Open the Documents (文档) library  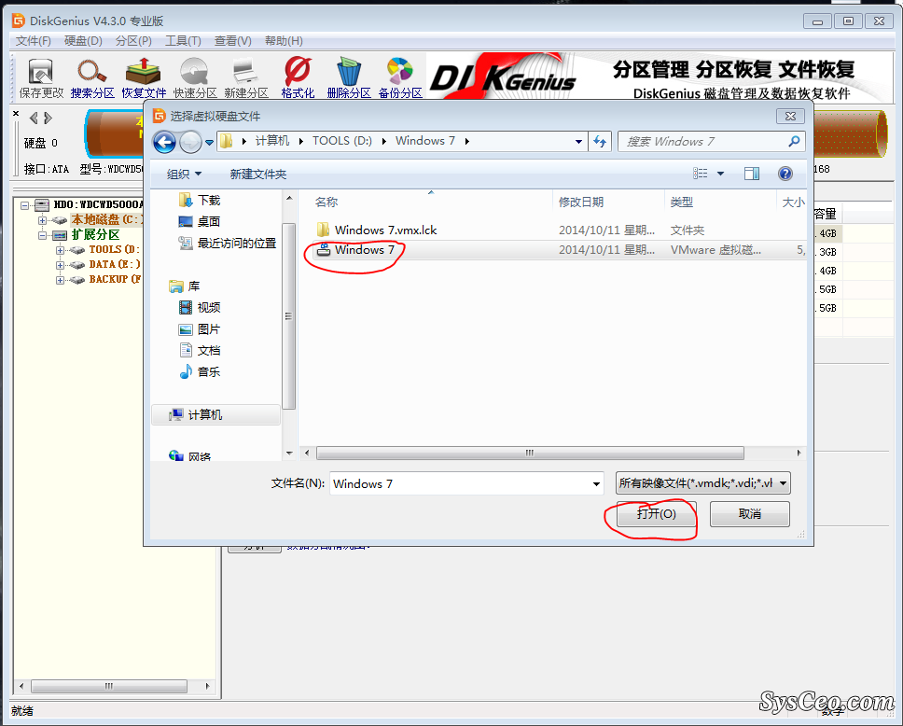pyautogui.click(x=200, y=350)
